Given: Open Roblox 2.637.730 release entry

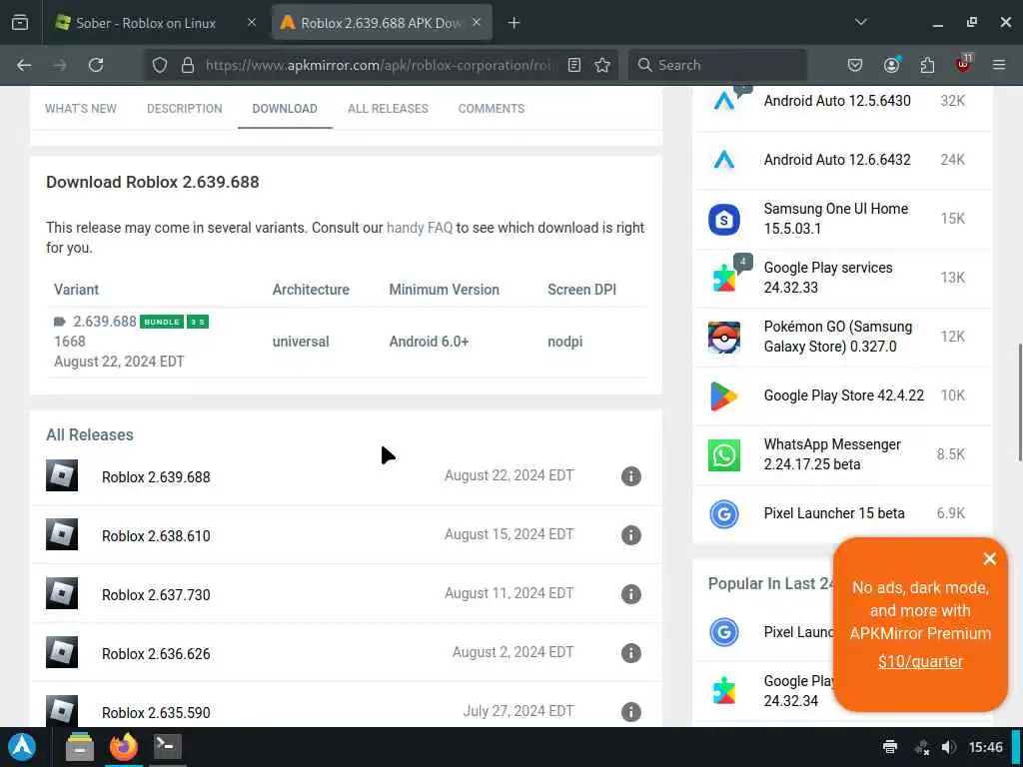Looking at the screenshot, I should click(x=156, y=595).
